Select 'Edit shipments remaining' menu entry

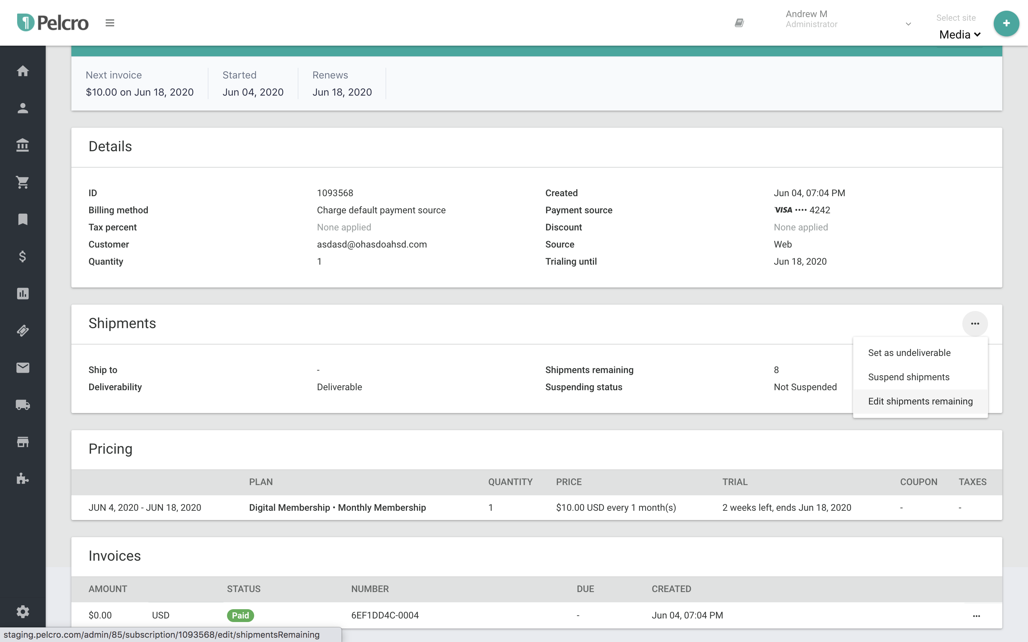(920, 401)
